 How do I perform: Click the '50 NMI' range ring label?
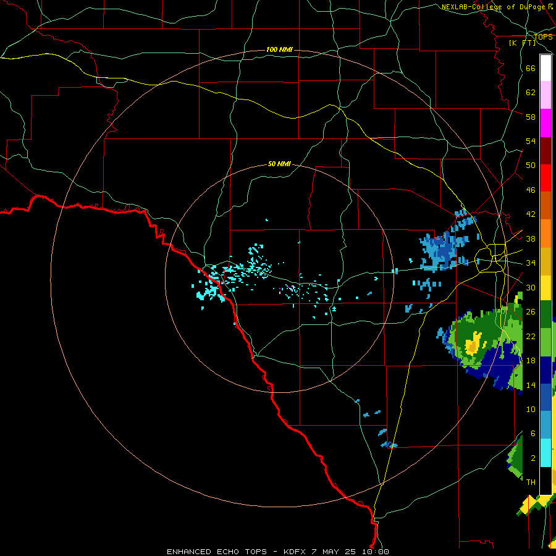click(x=279, y=164)
